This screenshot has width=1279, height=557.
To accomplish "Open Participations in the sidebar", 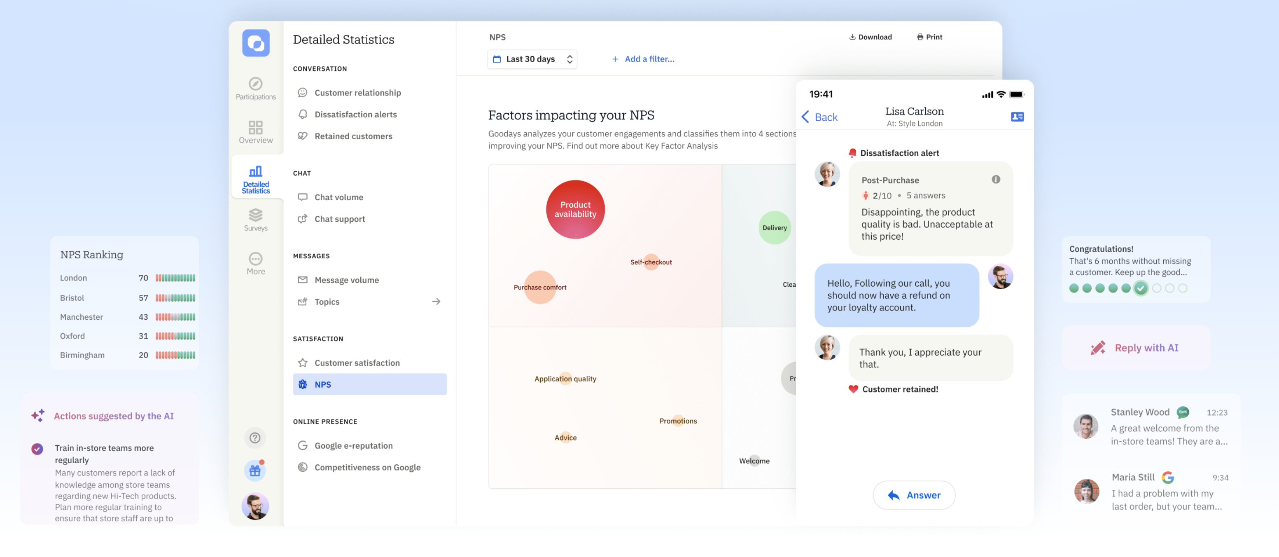I will (x=256, y=89).
